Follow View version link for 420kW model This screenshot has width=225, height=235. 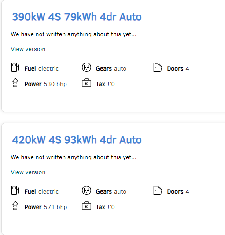[x=28, y=172]
